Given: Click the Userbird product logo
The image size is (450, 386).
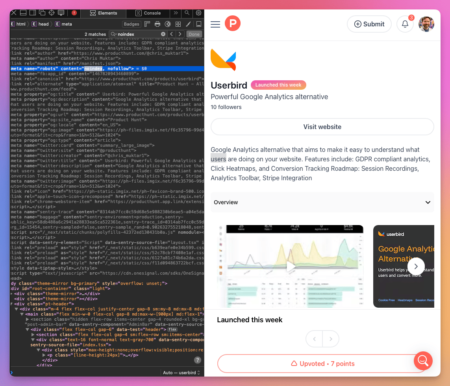Looking at the screenshot, I should coord(223,59).
